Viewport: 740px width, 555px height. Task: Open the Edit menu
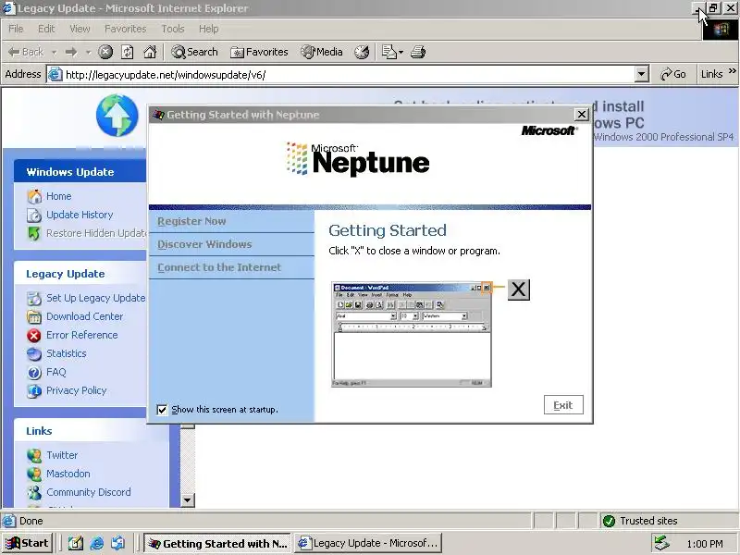point(46,29)
